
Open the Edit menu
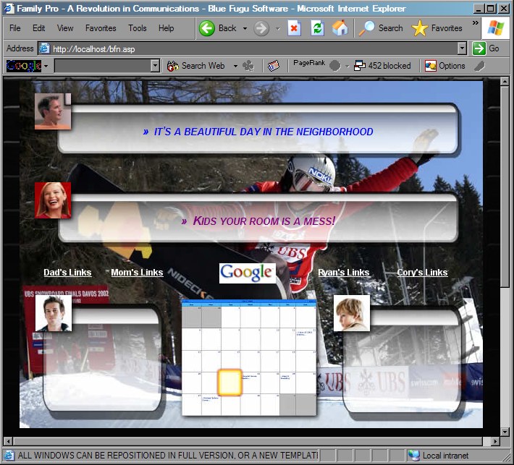[38, 28]
